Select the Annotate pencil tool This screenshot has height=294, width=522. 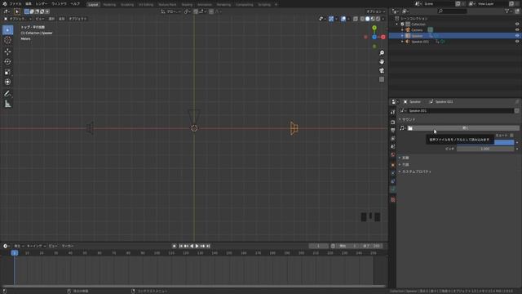[7, 94]
